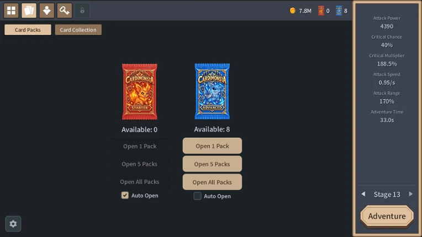Go to next stage arrow
This screenshot has width=422, height=237.
410,194
